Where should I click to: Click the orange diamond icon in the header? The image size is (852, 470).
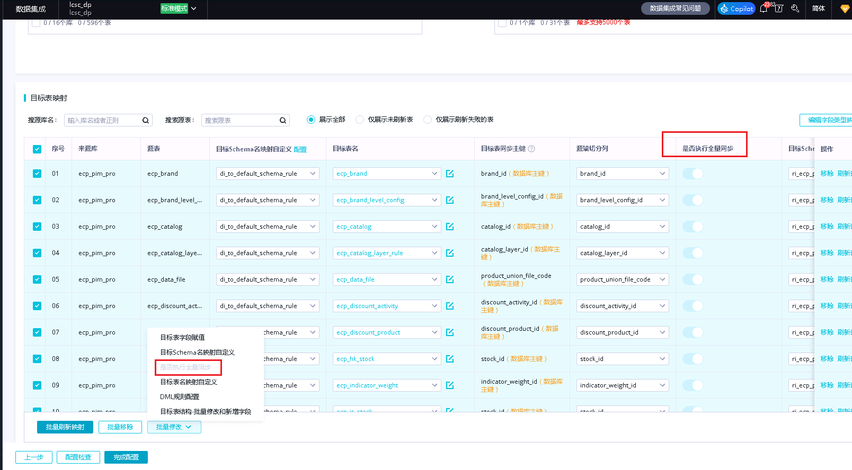click(x=845, y=8)
